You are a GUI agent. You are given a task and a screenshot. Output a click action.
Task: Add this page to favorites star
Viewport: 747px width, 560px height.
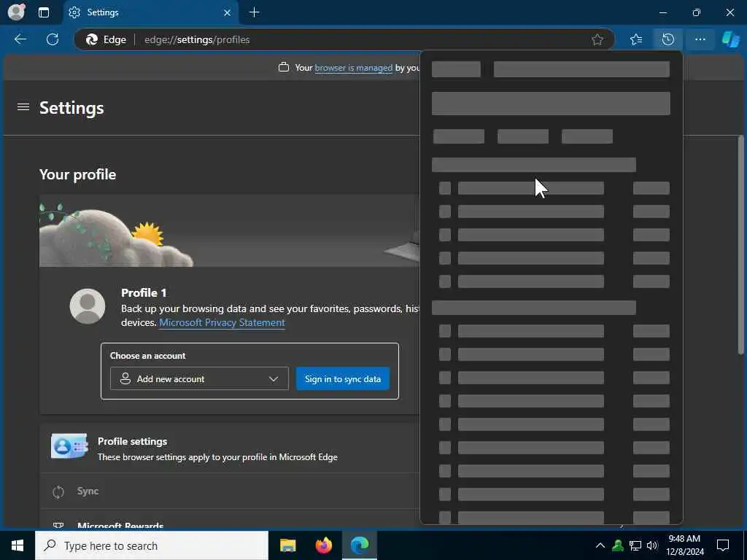click(x=597, y=39)
